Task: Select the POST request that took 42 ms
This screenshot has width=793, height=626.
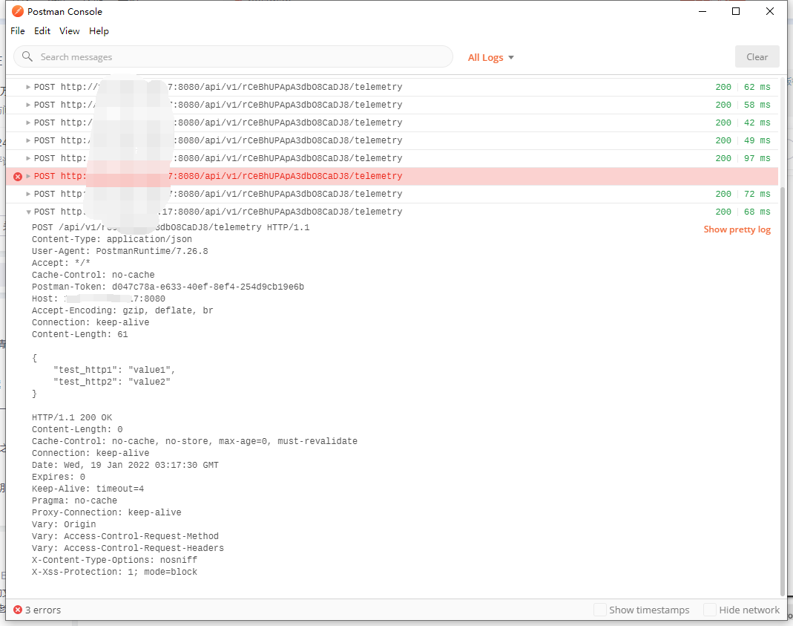Action: point(297,123)
